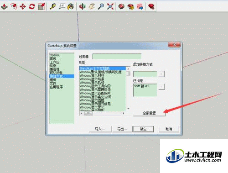228x173 pixels.
Task: Click the plus button to add shortcut
Action: (x=161, y=74)
